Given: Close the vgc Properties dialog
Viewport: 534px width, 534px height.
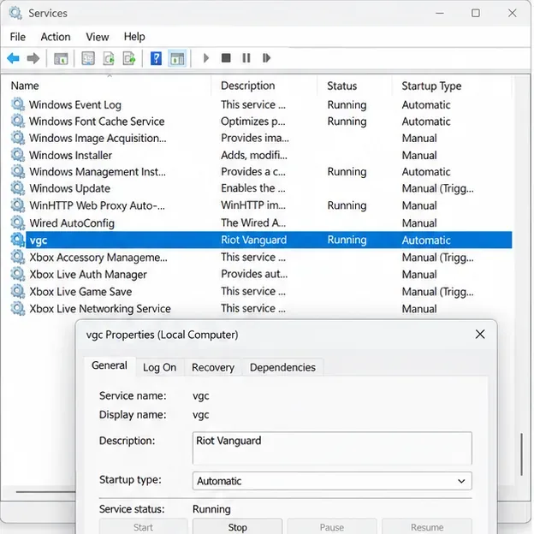Looking at the screenshot, I should [x=480, y=335].
